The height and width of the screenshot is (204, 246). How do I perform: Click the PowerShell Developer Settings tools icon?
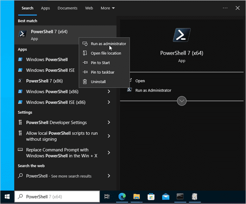(20, 122)
